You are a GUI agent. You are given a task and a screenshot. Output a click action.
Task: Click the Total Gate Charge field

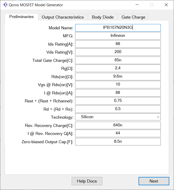tap(118, 60)
